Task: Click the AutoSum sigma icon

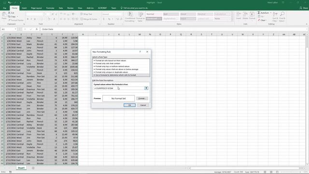Action: tap(259, 13)
